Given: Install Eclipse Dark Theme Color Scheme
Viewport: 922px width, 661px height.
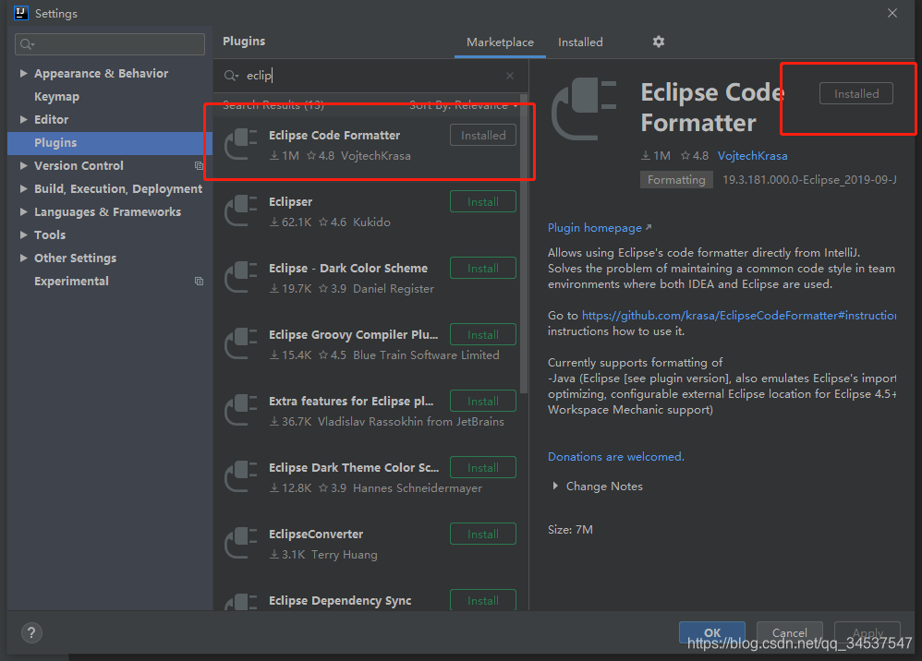Looking at the screenshot, I should tap(483, 467).
